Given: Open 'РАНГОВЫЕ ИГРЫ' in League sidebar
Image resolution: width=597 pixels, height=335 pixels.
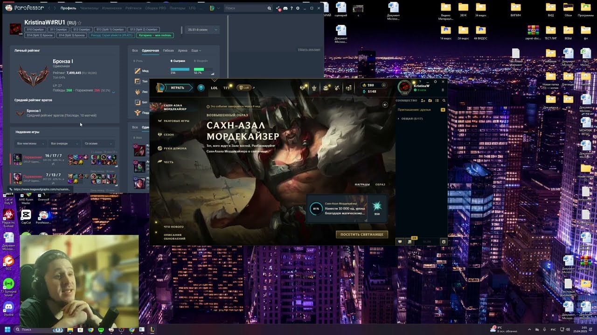Looking at the screenshot, I should coord(176,121).
